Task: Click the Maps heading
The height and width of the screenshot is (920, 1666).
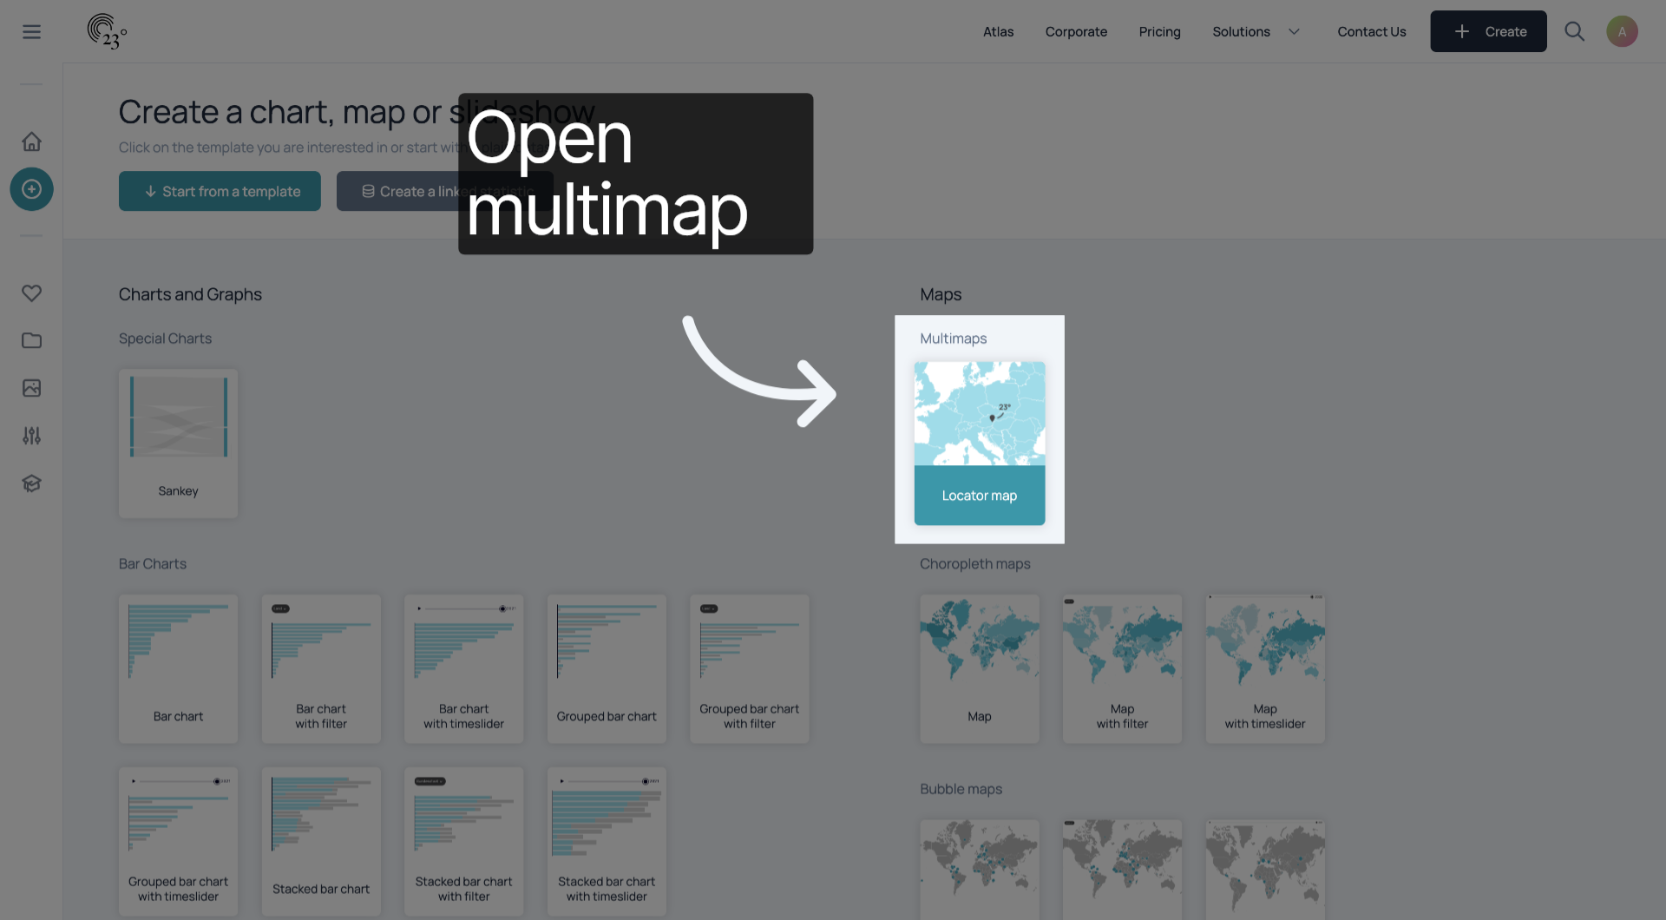Action: pos(941,294)
